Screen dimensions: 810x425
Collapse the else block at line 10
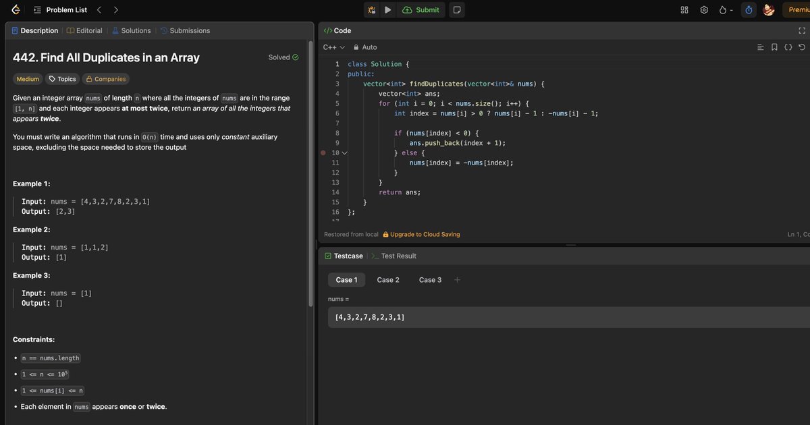tap(344, 153)
